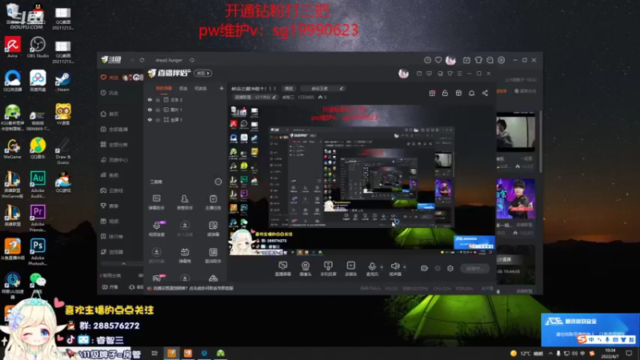Open streaming settings gear beside the go-live button
The image size is (640, 360).
(450, 268)
